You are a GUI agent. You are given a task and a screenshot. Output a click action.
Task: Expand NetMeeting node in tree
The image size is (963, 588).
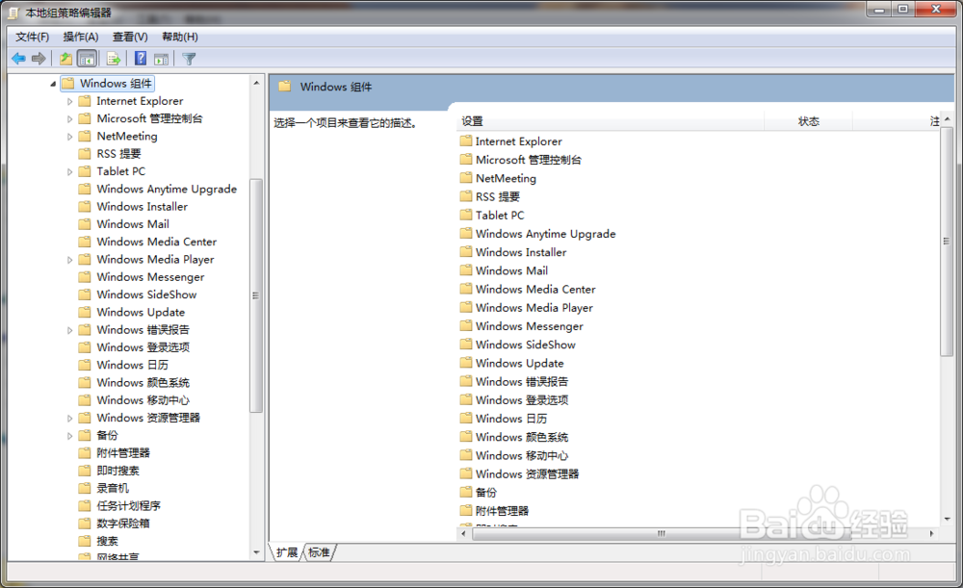(69, 137)
